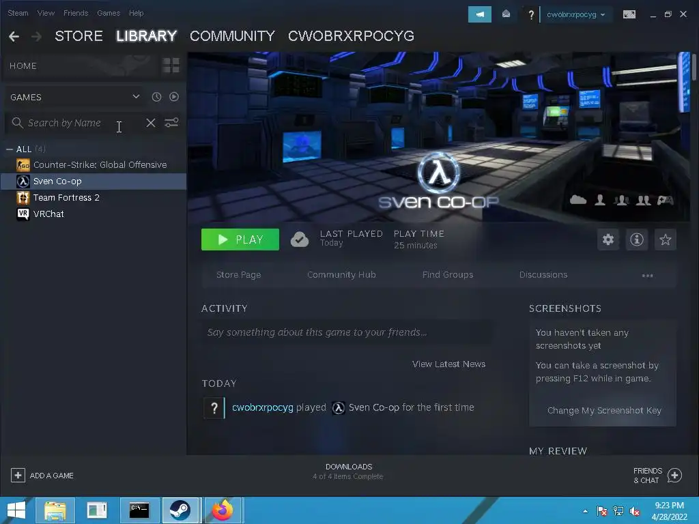This screenshot has width=699, height=524.
Task: Show Sven Co-op game info icon
Action: (x=637, y=239)
